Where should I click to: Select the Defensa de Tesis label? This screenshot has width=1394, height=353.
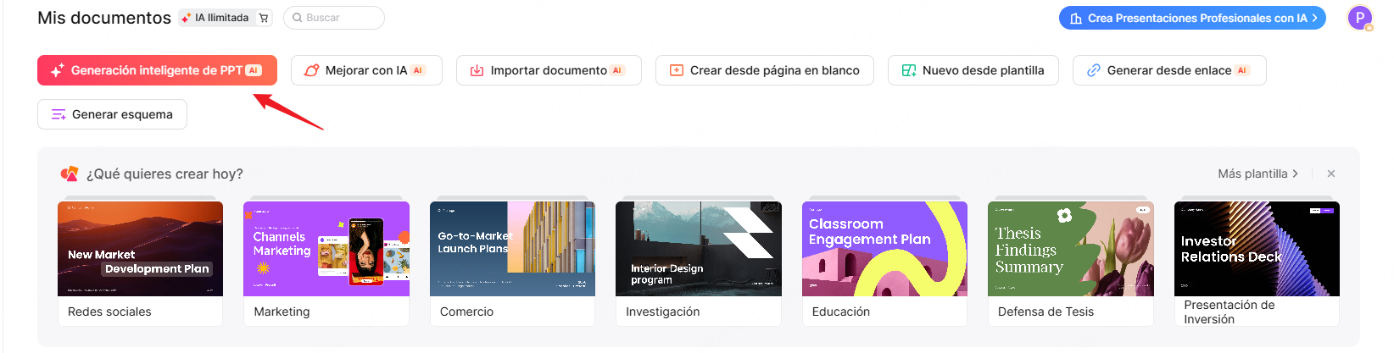coord(1046,312)
